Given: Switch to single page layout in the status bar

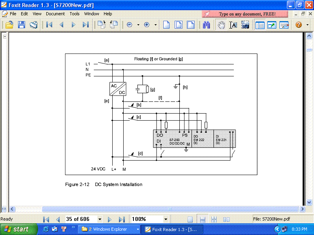Looking at the screenshot, I should point(190,219).
